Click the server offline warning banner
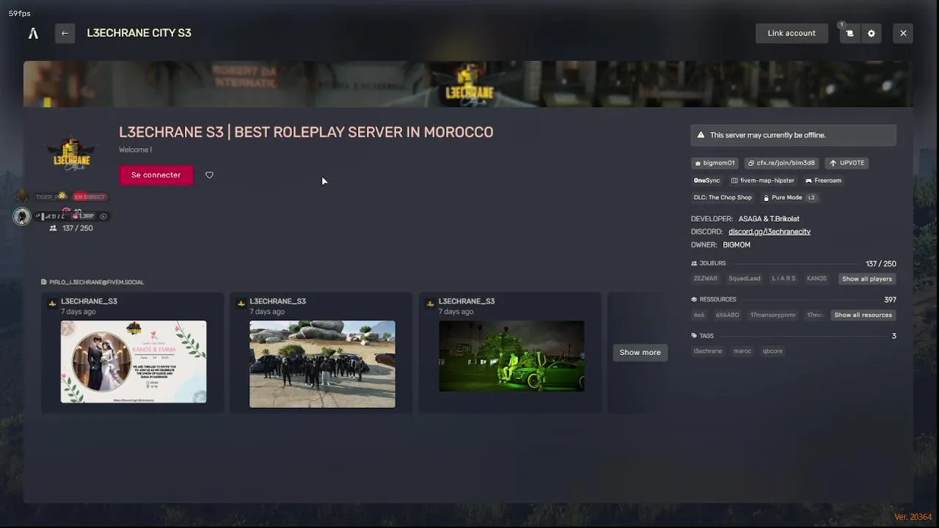 coord(794,135)
